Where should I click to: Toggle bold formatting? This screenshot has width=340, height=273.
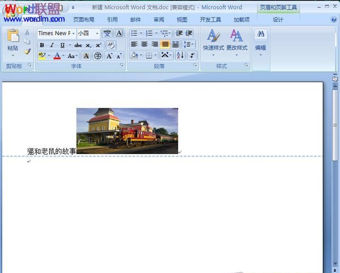point(42,45)
